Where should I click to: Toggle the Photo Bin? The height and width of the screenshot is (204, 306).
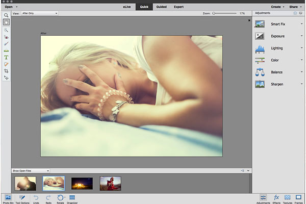(8, 199)
